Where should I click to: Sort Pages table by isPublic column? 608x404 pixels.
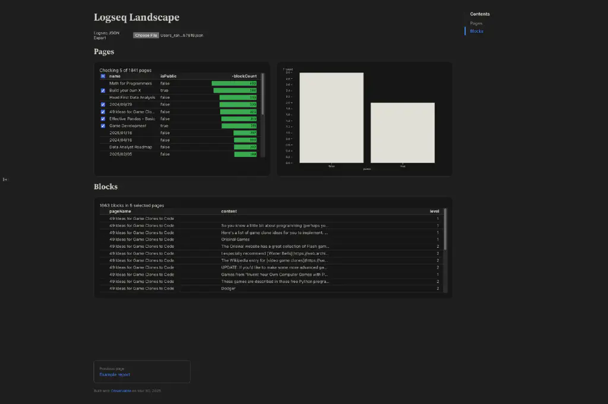click(168, 76)
